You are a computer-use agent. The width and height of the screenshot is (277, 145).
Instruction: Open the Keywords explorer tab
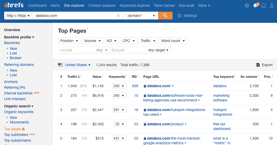[x=135, y=5]
